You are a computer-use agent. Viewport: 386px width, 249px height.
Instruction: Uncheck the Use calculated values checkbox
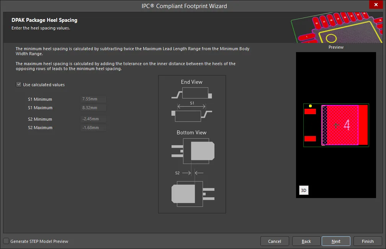click(x=19, y=85)
